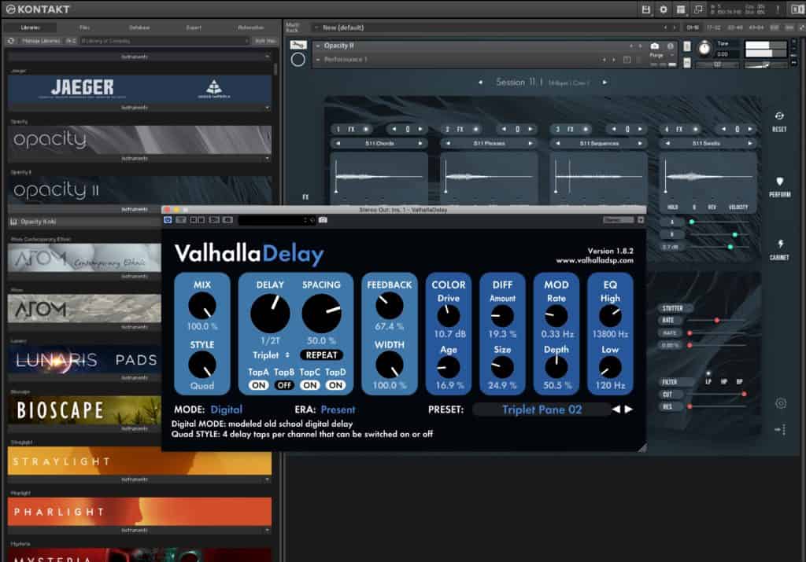Toggle TapA ON switch
The image size is (806, 562).
[x=258, y=385]
